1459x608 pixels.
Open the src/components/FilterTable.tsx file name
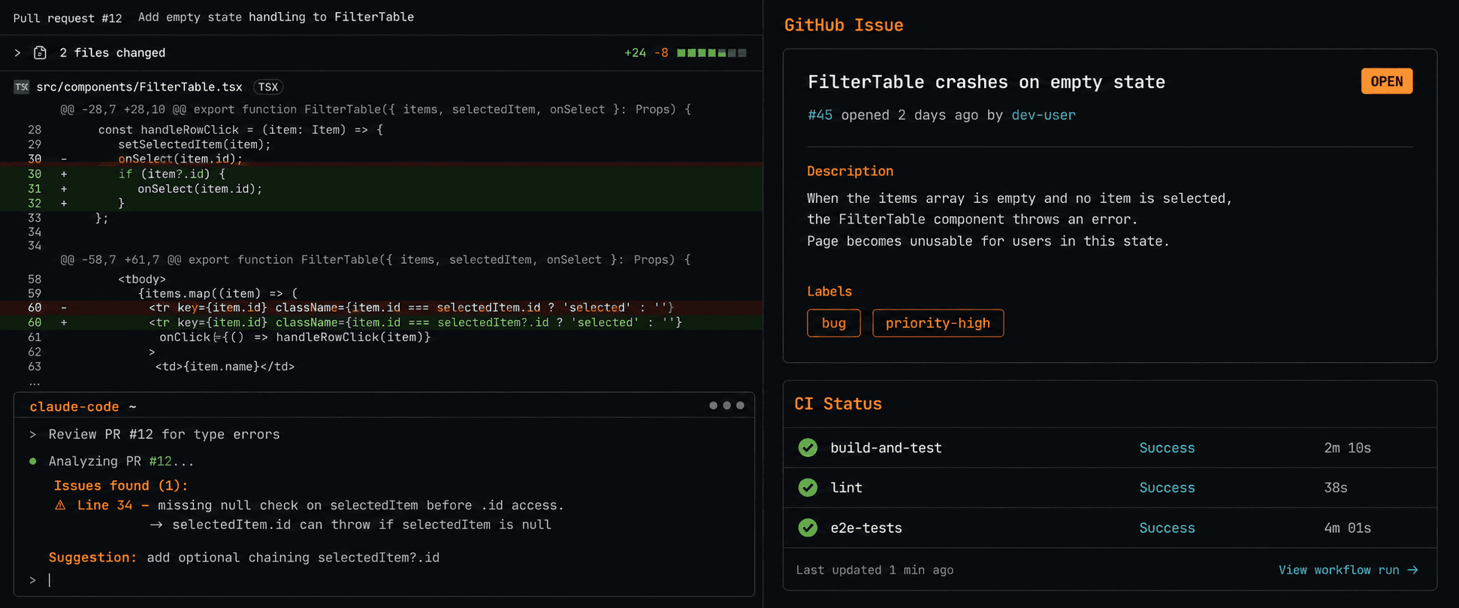(140, 87)
